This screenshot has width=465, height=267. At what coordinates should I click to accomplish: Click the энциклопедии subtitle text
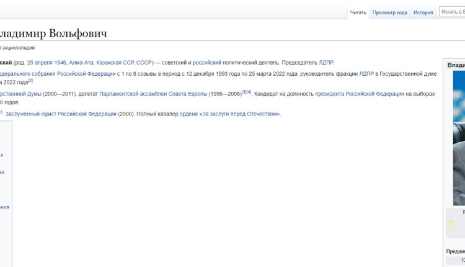tap(18, 48)
